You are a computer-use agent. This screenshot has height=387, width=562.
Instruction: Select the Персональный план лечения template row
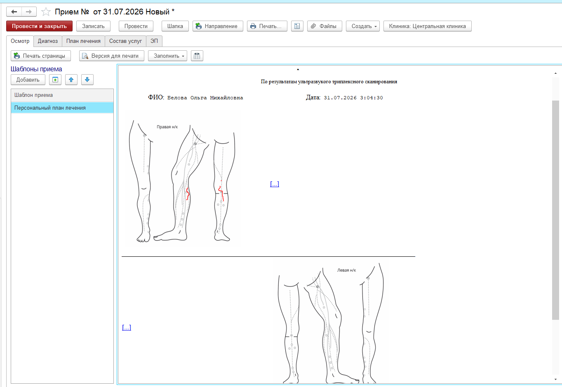pos(62,108)
